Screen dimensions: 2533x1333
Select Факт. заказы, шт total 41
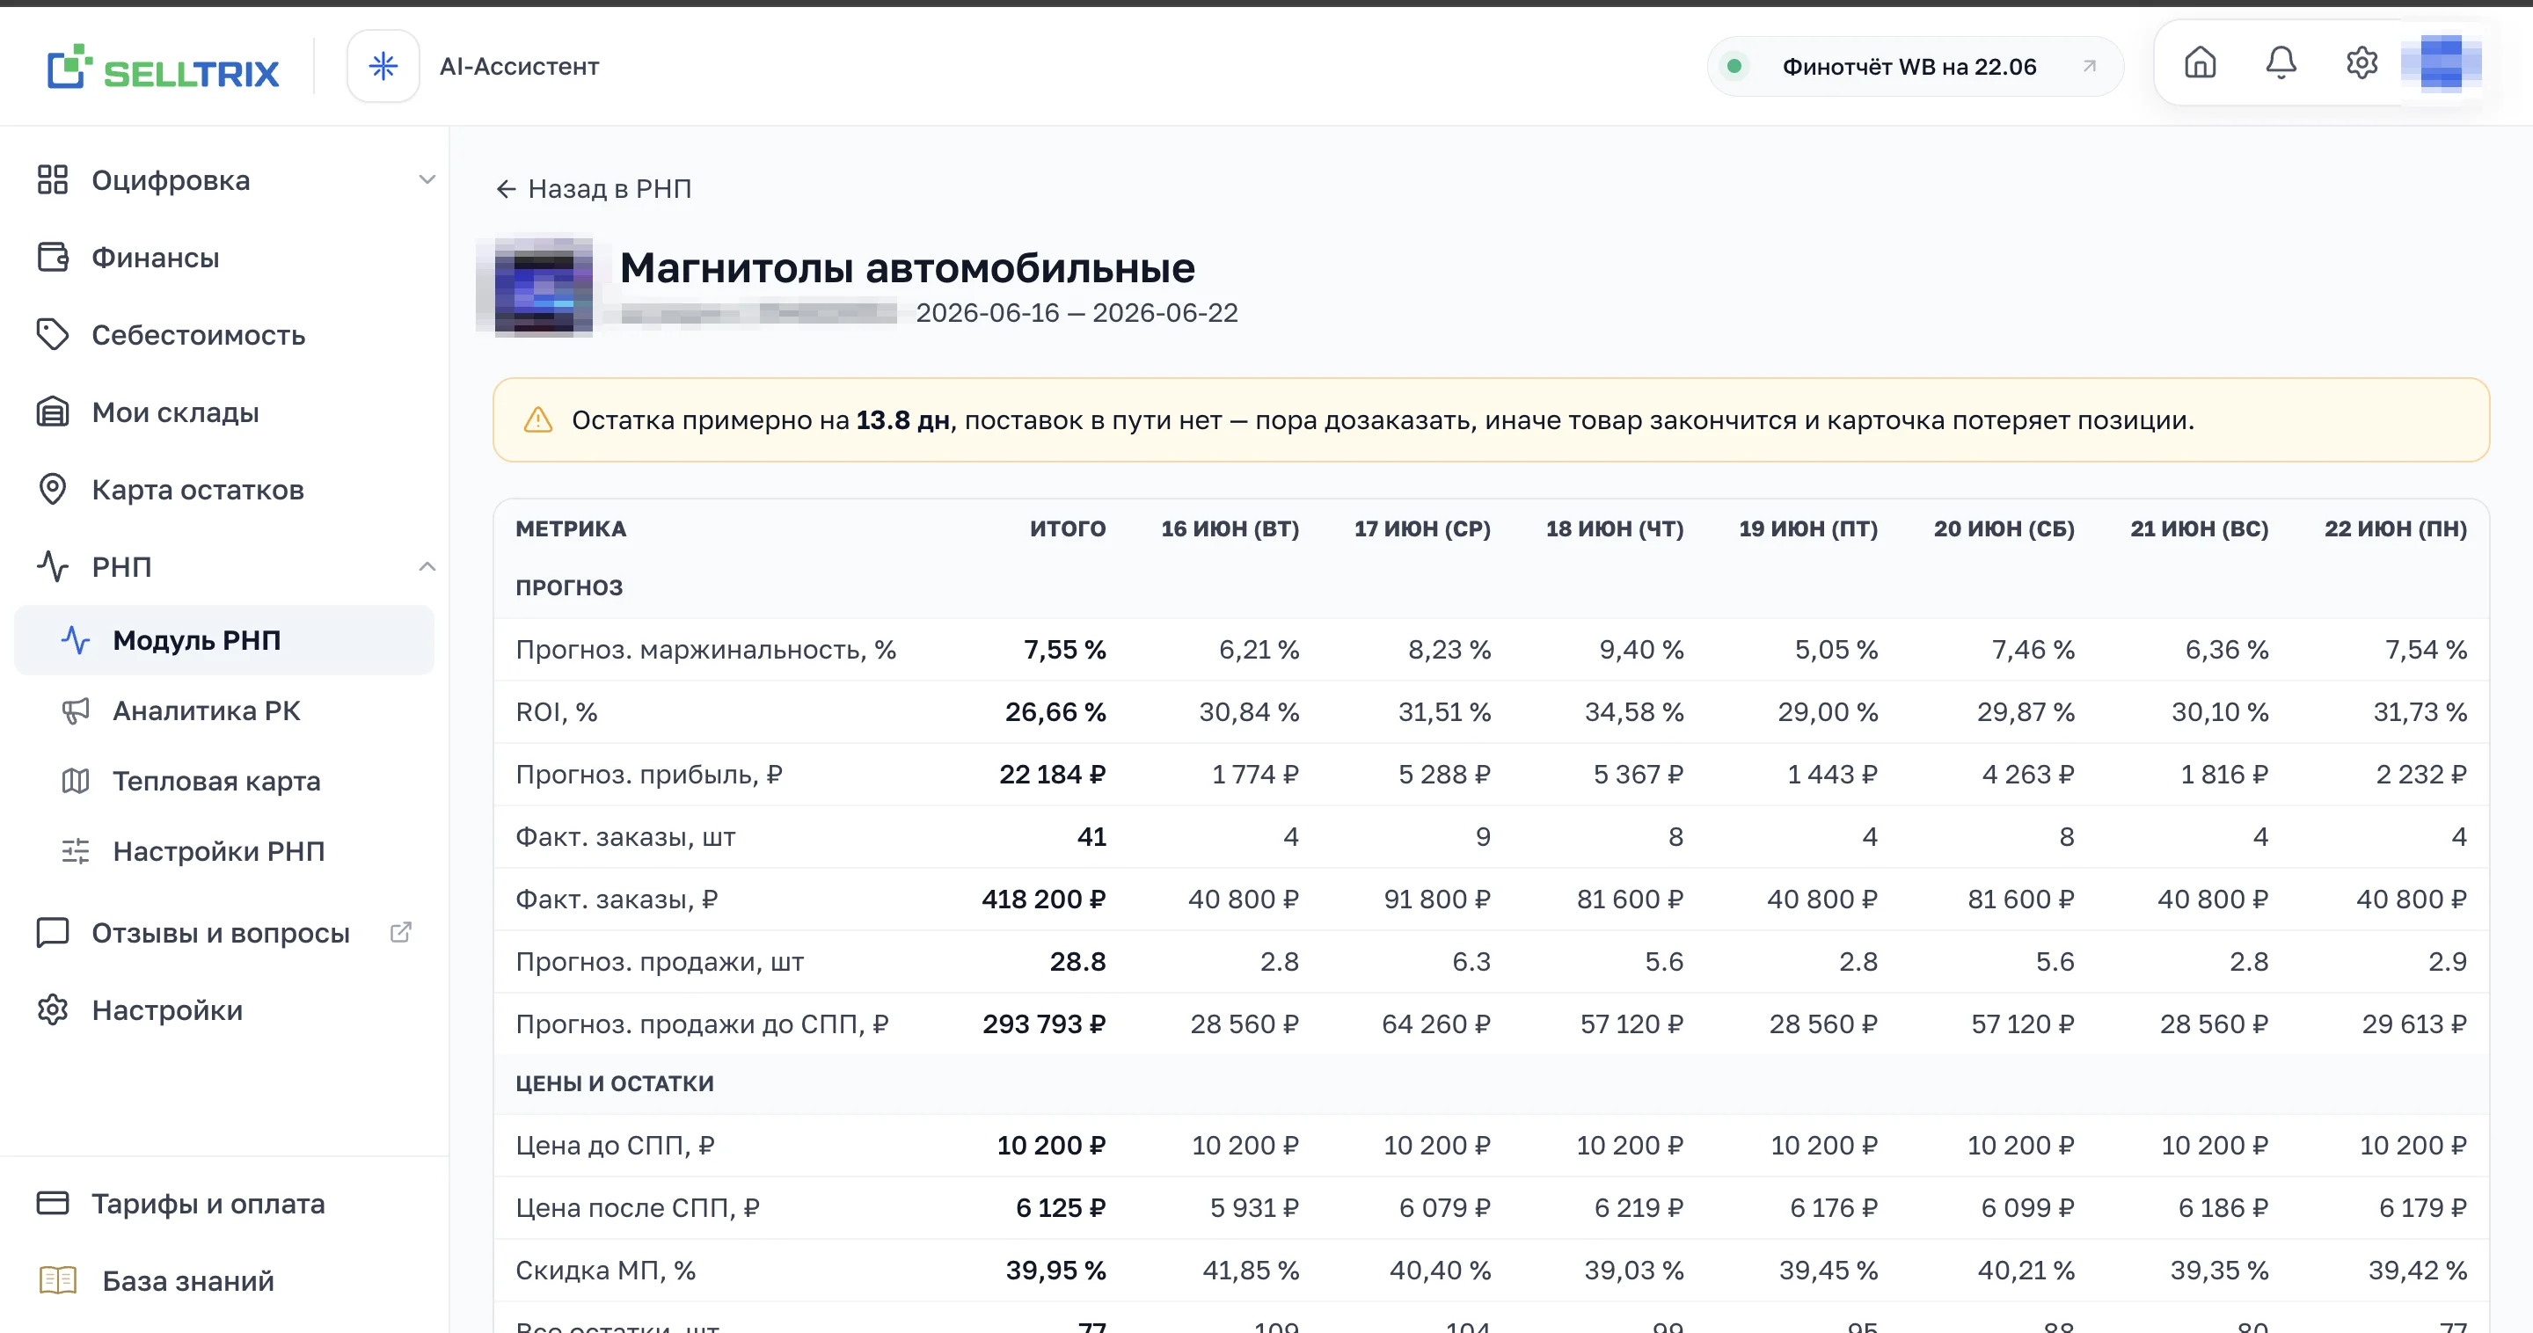coord(1091,836)
